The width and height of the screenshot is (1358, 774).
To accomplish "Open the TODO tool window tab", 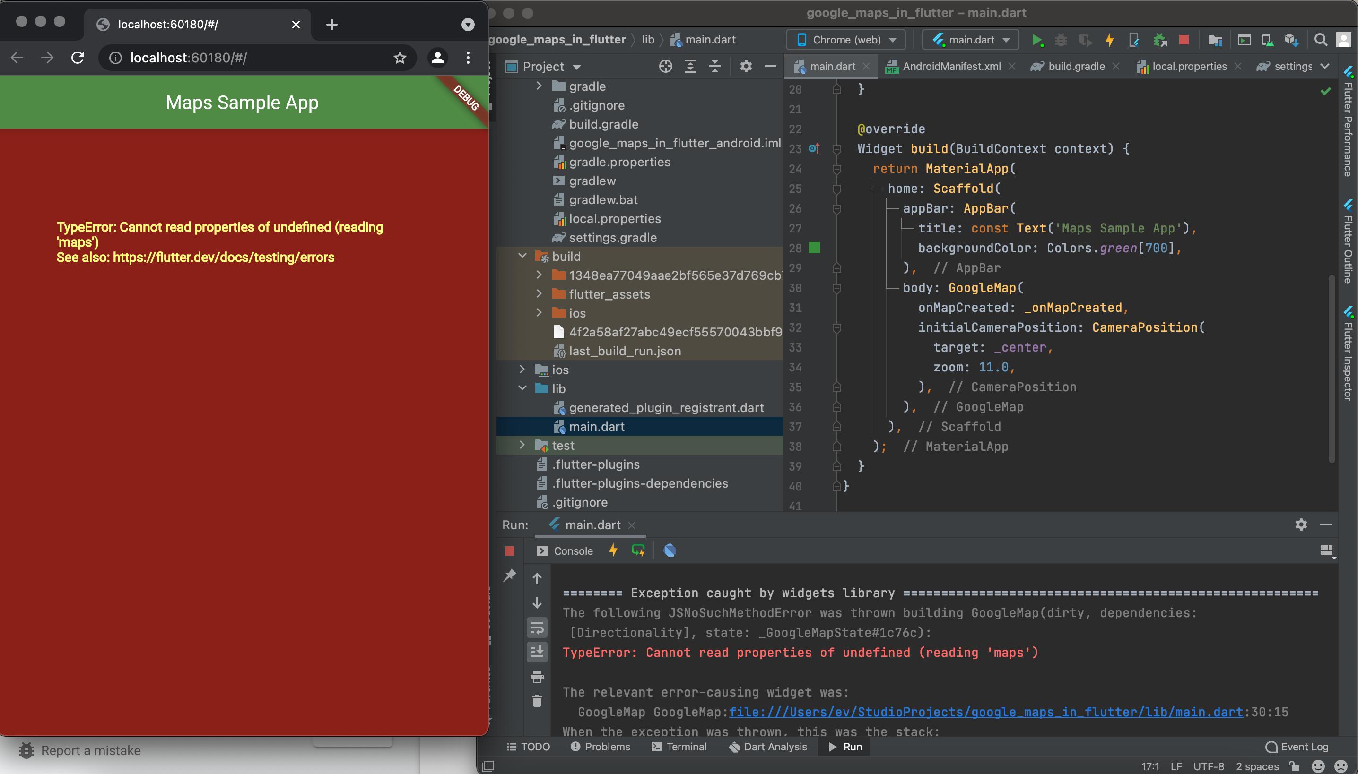I will pos(528,747).
